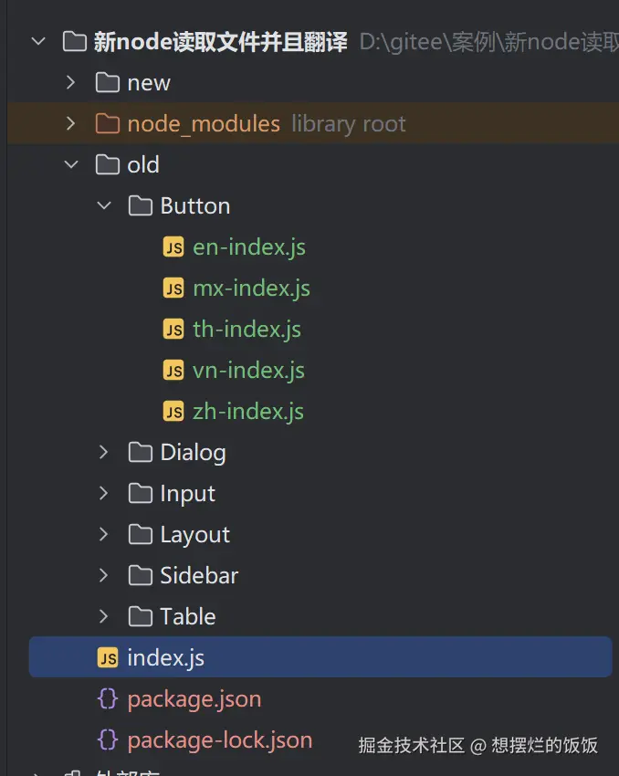Click the braces icon beside package-lock.json
The height and width of the screenshot is (776, 619).
point(108,740)
